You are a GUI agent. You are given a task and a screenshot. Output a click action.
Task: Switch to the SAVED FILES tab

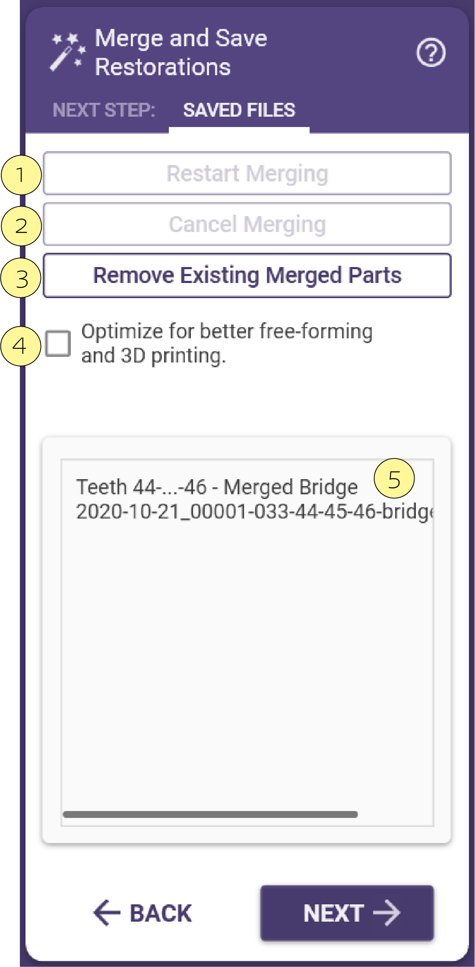click(x=239, y=110)
